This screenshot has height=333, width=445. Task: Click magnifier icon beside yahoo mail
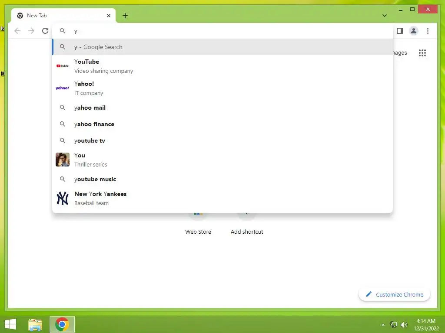click(63, 108)
